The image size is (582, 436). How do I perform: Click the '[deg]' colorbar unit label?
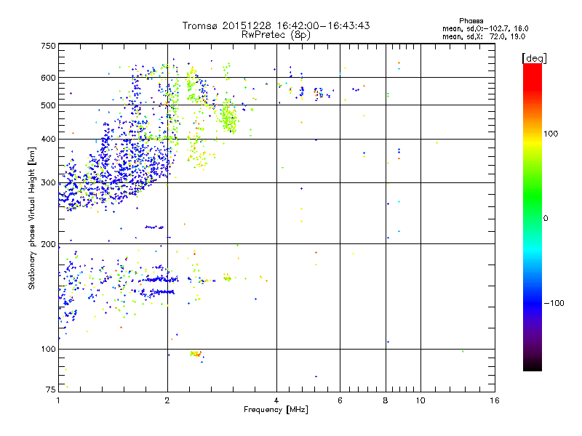(x=534, y=58)
